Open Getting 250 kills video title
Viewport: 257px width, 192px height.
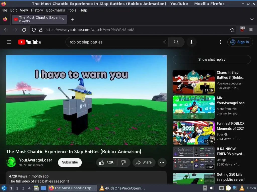230,177
